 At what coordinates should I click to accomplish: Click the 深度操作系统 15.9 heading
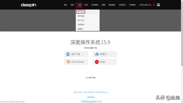point(90,42)
